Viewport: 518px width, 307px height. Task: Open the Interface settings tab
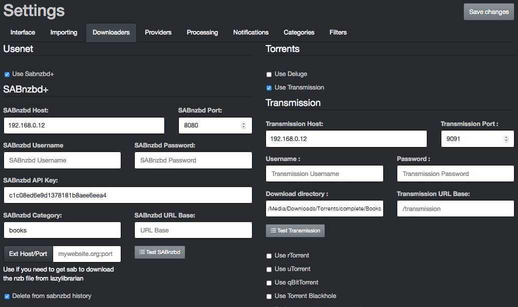pyautogui.click(x=23, y=32)
